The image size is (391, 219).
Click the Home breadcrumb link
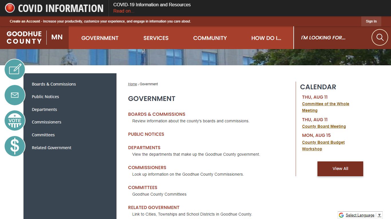point(133,84)
